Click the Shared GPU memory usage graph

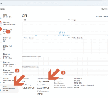[65, 72]
